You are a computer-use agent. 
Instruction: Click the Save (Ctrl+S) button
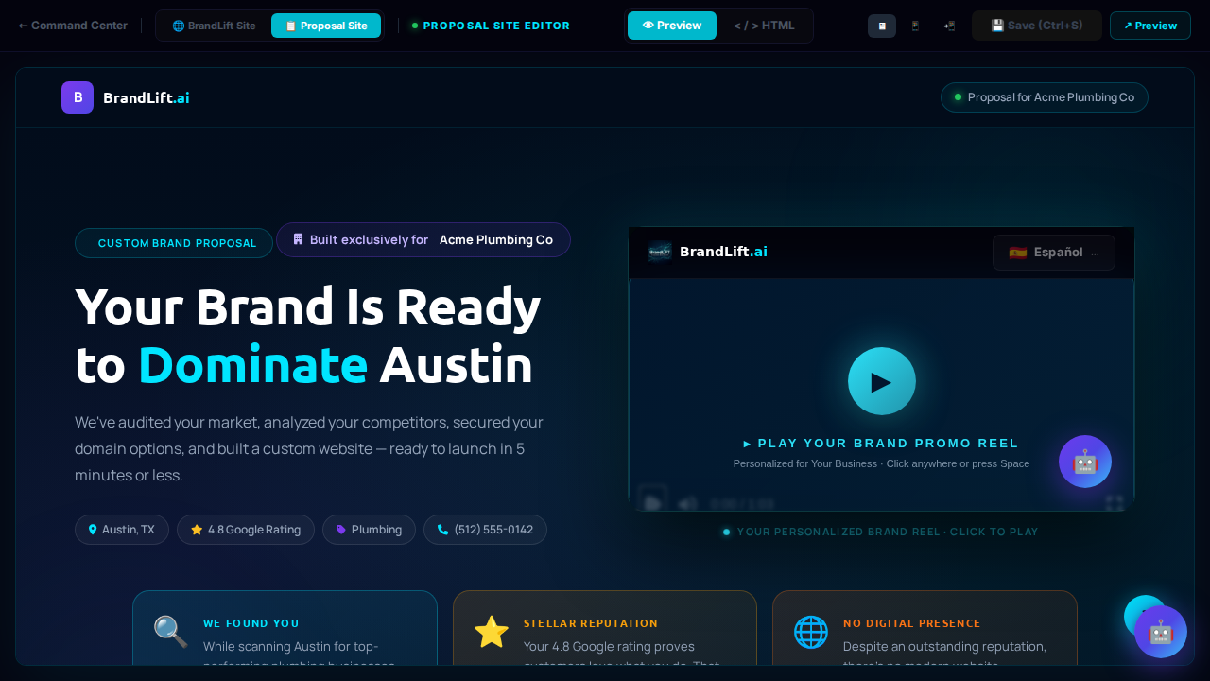pyautogui.click(x=1036, y=26)
